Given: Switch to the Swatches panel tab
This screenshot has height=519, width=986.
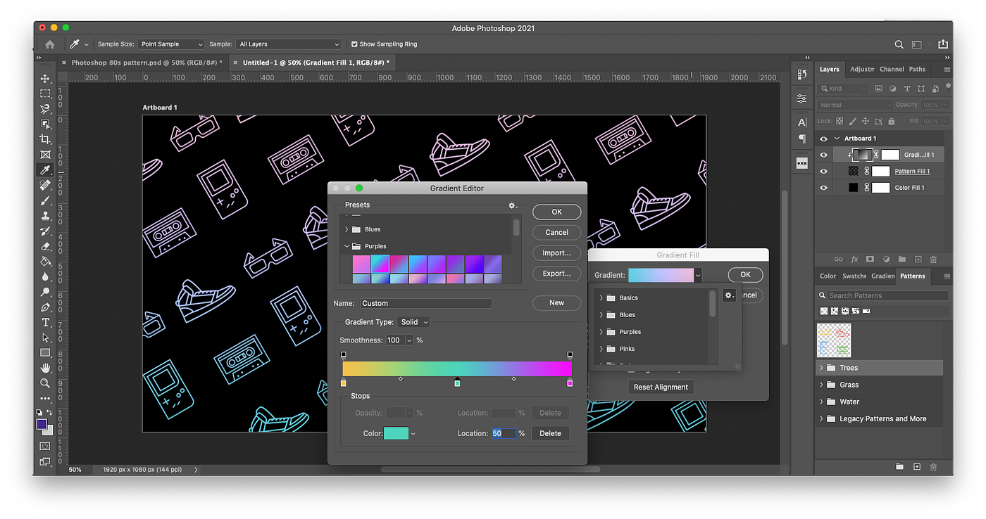Looking at the screenshot, I should click(x=854, y=276).
